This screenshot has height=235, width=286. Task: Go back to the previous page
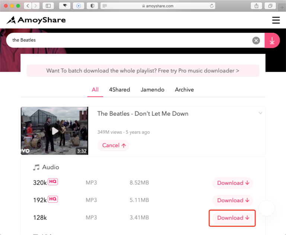[x=28, y=6]
